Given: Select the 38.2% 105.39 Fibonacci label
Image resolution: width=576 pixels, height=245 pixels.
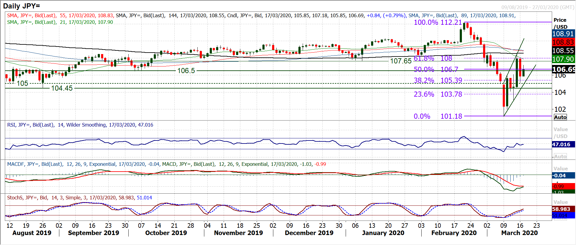Looking at the screenshot, I should [438, 80].
